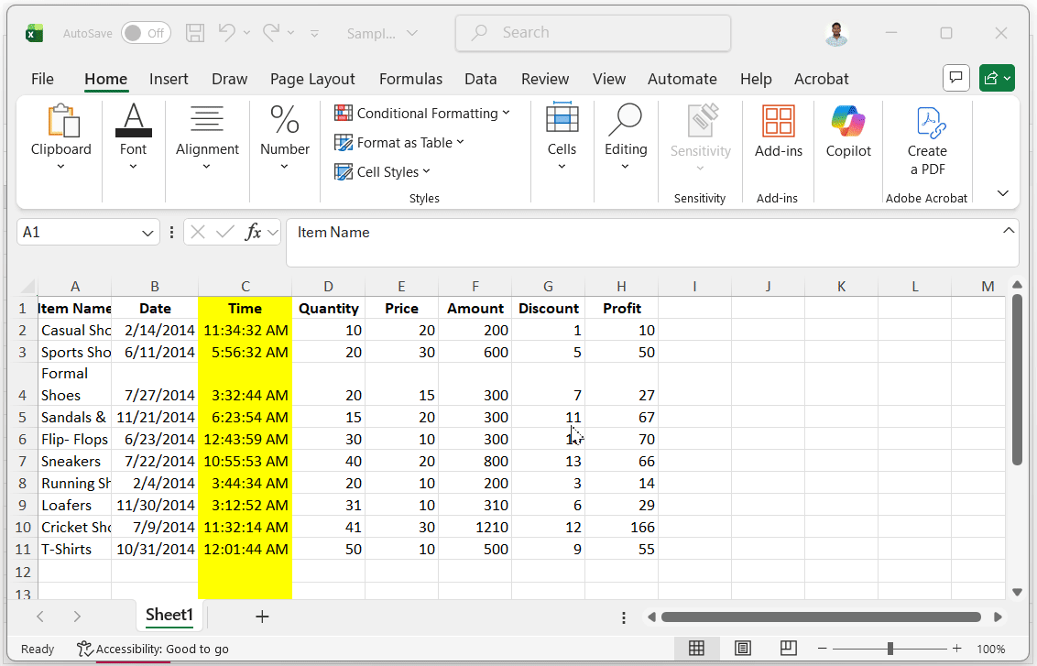1037x666 pixels.
Task: Click the Format as Table icon
Action: 344,142
